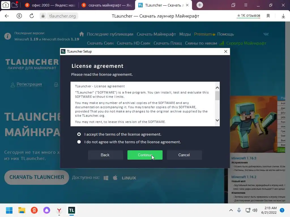The height and width of the screenshot is (217, 290).
Task: Open browser downloads arrow icon
Action: [283, 16]
